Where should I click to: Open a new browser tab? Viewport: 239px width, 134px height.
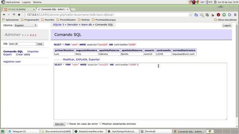(x=73, y=9)
